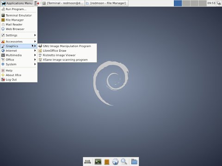
Task: Switch to the Terminal window in taskbar
Action: 63,3
